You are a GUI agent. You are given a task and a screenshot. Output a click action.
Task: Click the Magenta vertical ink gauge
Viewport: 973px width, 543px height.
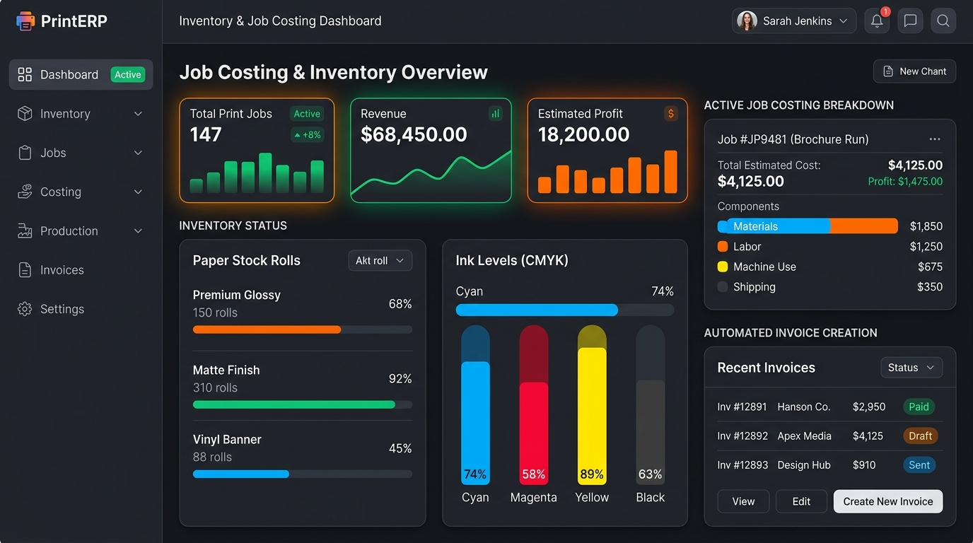[534, 404]
